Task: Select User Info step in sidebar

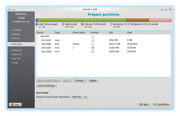Action: tap(16, 59)
